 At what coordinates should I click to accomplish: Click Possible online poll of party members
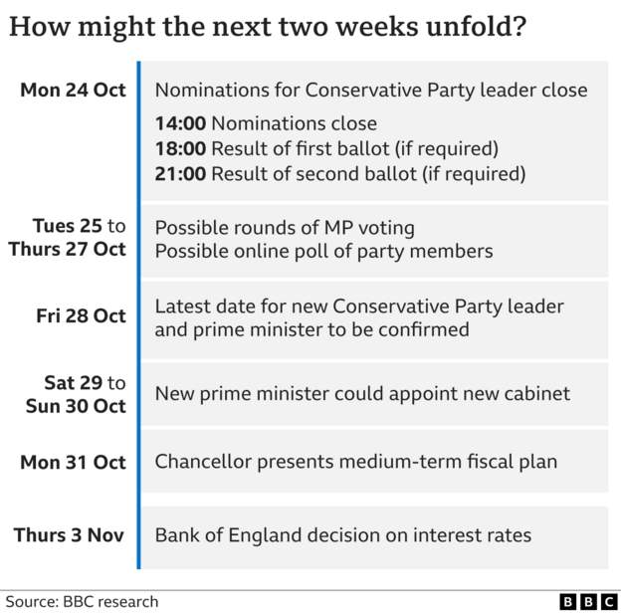(324, 252)
